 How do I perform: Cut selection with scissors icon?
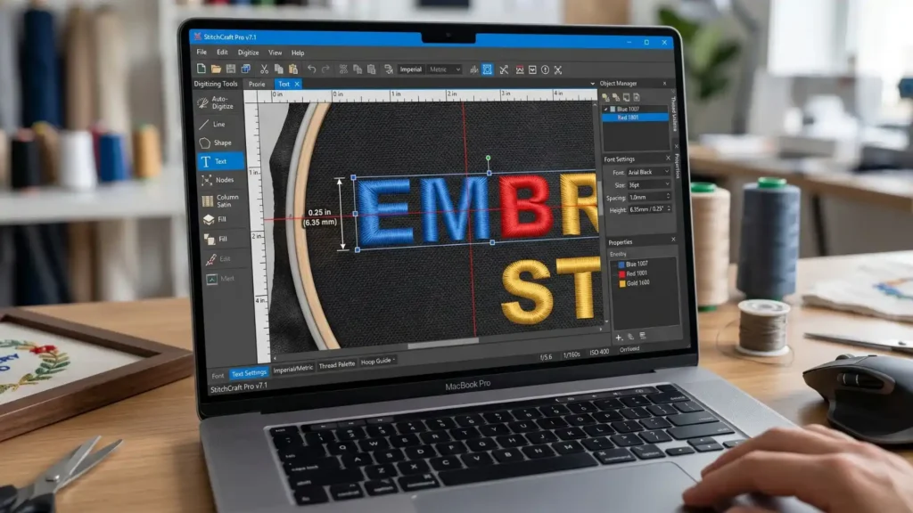click(x=264, y=69)
